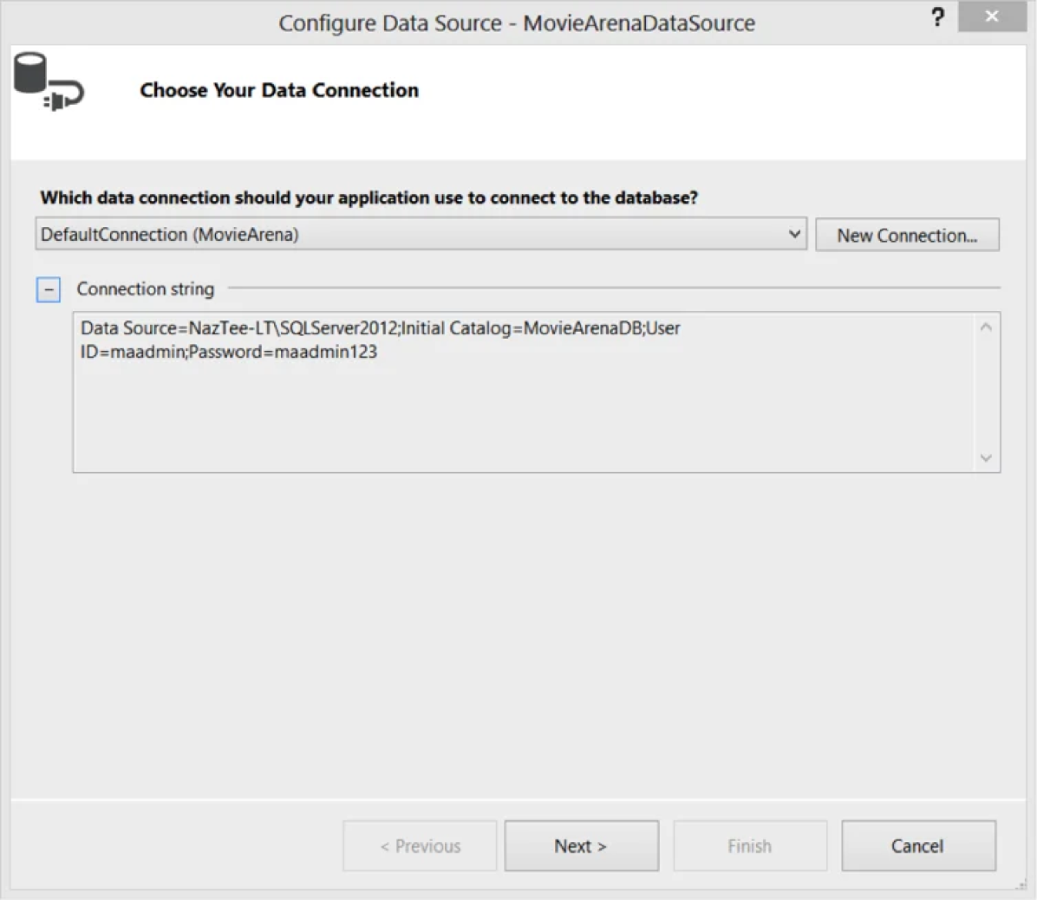Screen dimensions: 1037x900
Task: Click the Choose Your Data Connection heading
Action: point(279,90)
